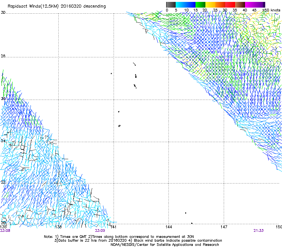
Task: Click the 'Data buffer is 22 hrs' note
Action: (x=76, y=241)
